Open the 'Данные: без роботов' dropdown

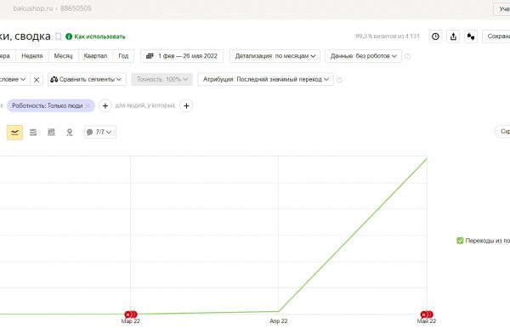363,56
